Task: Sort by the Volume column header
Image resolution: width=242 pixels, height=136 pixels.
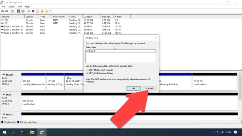Action: (12, 17)
